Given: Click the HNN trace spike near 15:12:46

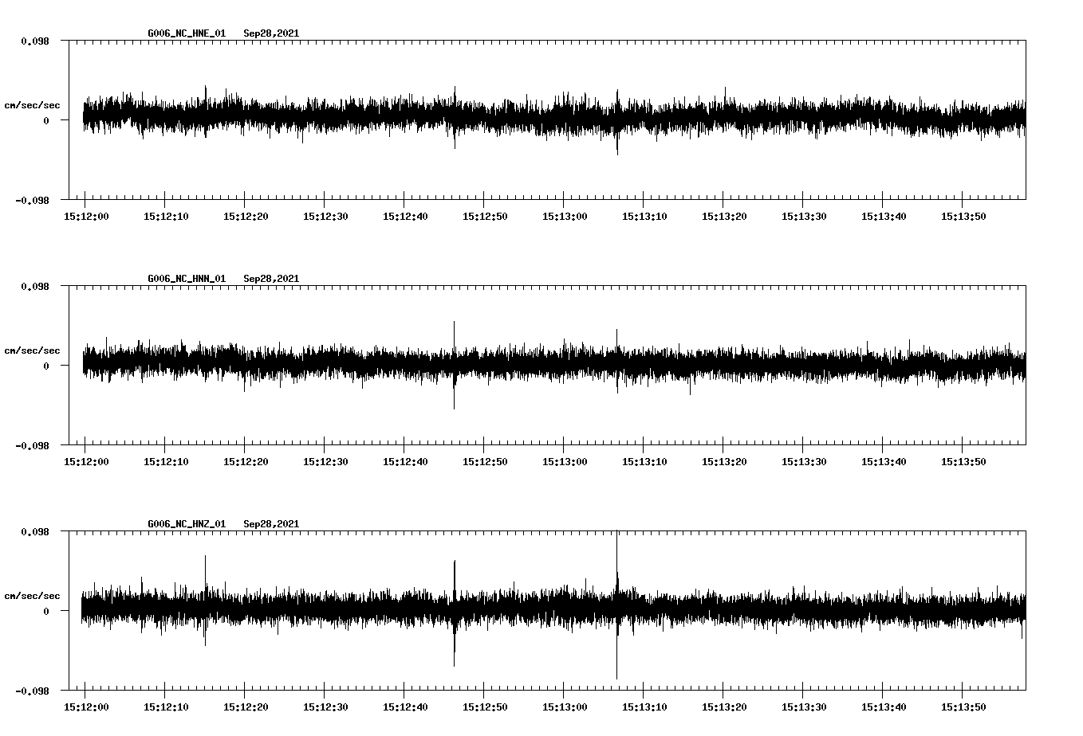Looking at the screenshot, I should pos(455,366).
